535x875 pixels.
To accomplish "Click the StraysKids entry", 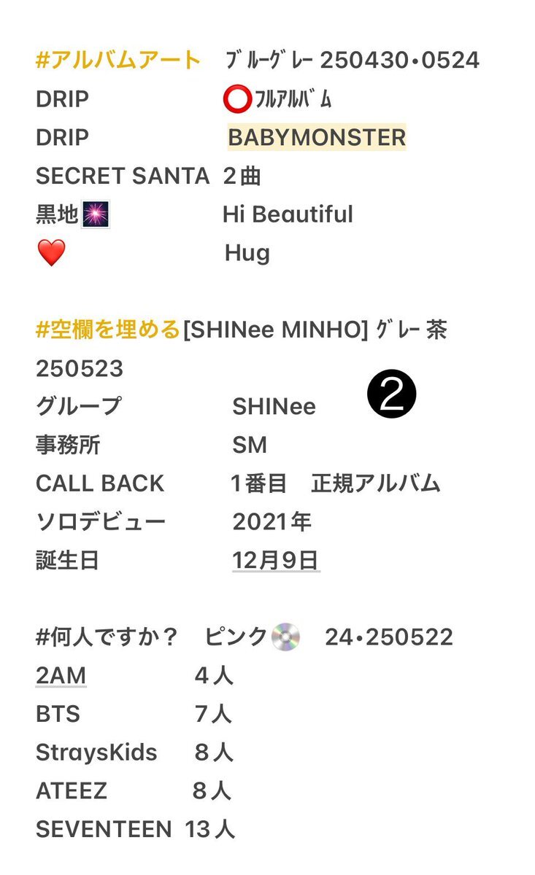I will [x=96, y=752].
